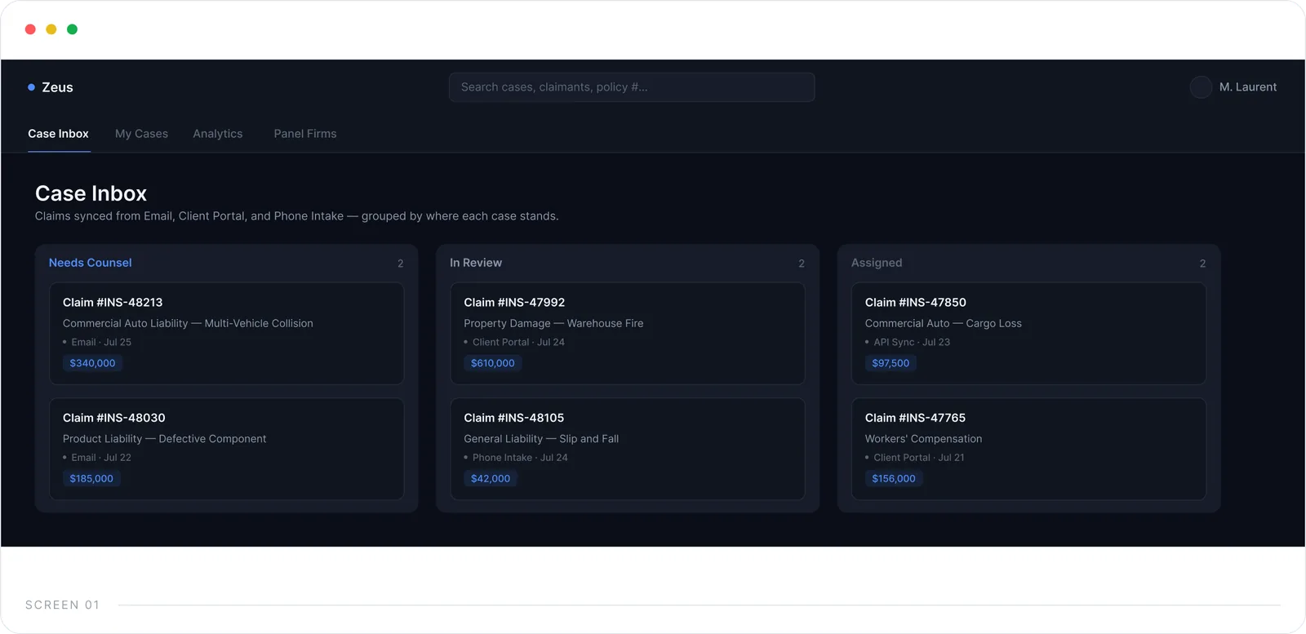Click the In Review count 2
The height and width of the screenshot is (634, 1306).
click(802, 264)
